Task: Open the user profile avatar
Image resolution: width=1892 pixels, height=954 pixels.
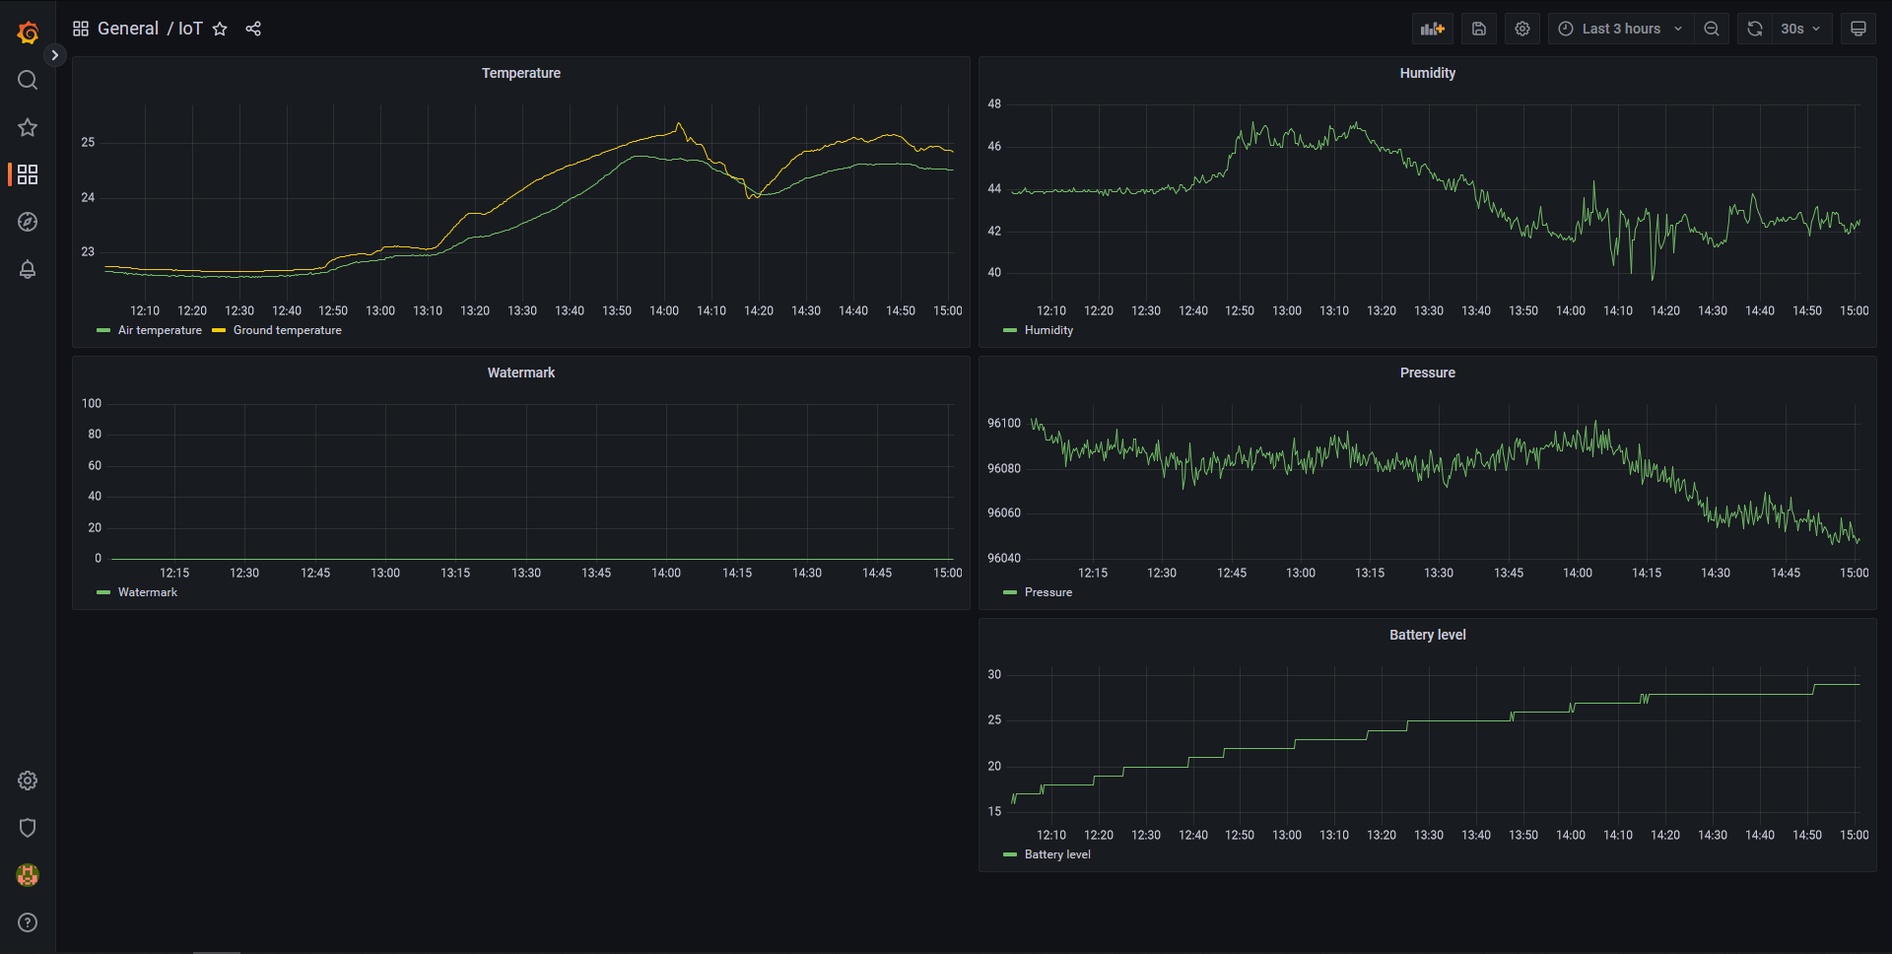Action: [28, 875]
